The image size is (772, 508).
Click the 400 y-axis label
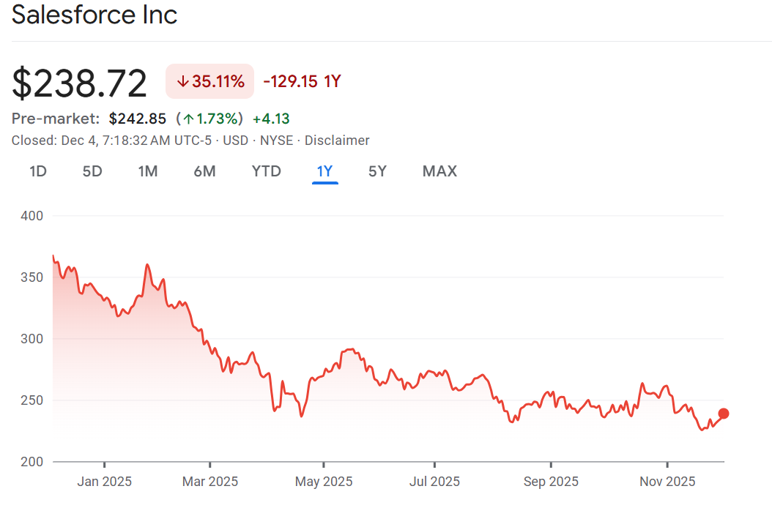point(33,216)
